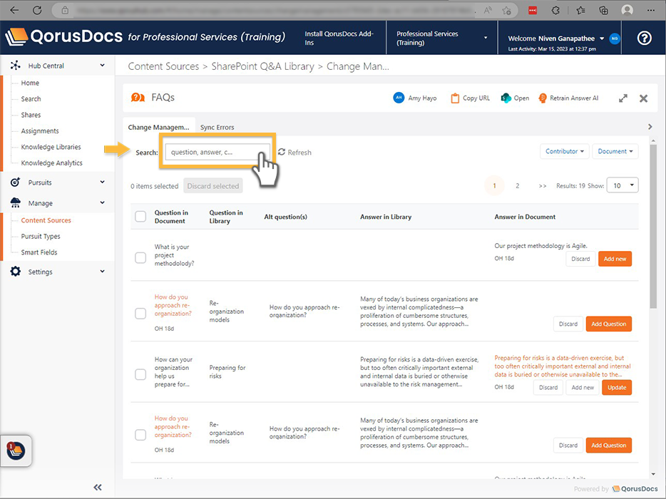Image resolution: width=666 pixels, height=499 pixels.
Task: Expand the Pursuits section chevron
Action: (102, 182)
